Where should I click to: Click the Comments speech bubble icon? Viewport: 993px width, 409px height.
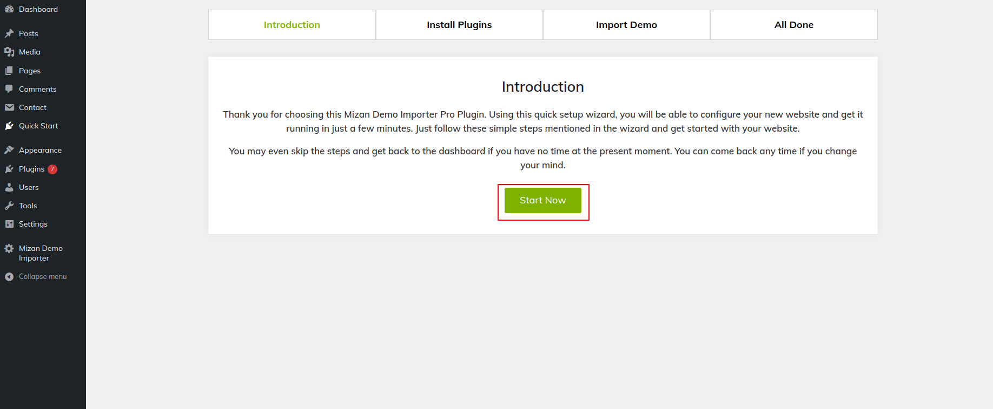click(9, 89)
